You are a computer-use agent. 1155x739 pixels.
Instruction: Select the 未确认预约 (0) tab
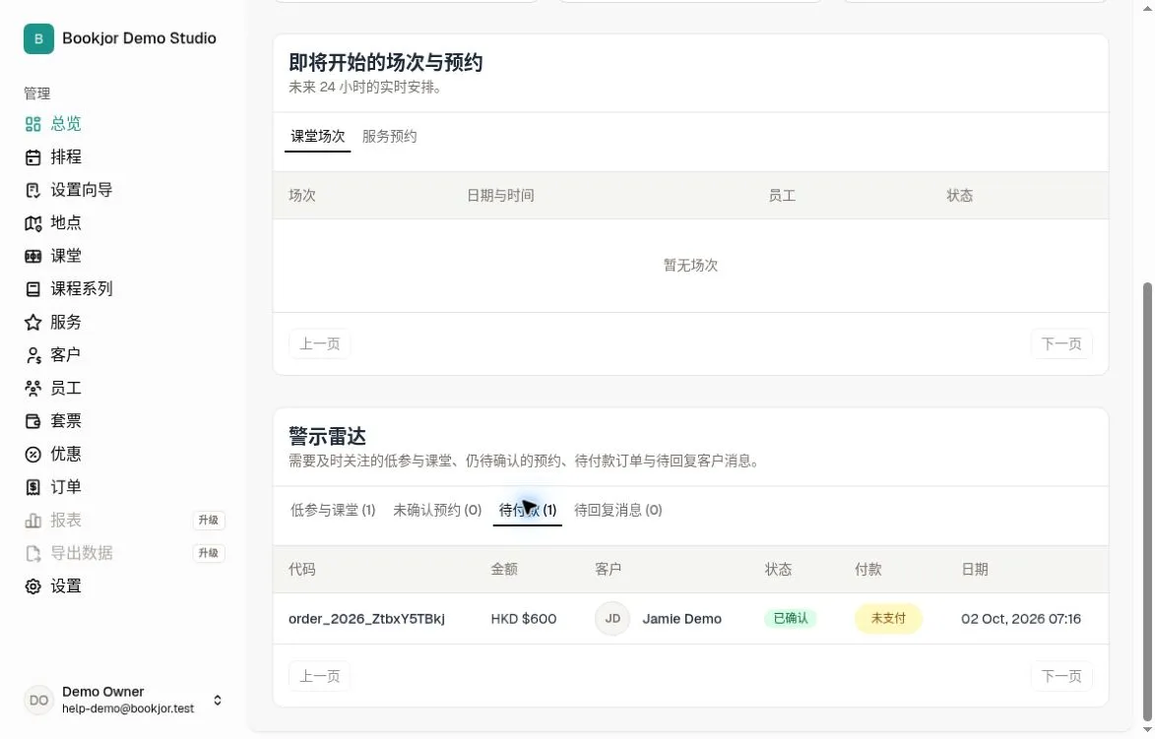pos(437,510)
